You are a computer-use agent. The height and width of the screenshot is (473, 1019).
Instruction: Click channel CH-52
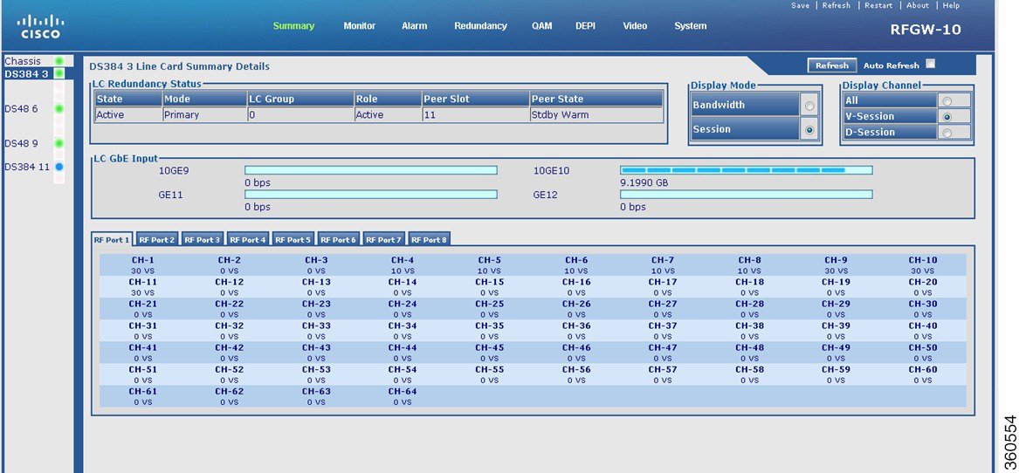(229, 370)
